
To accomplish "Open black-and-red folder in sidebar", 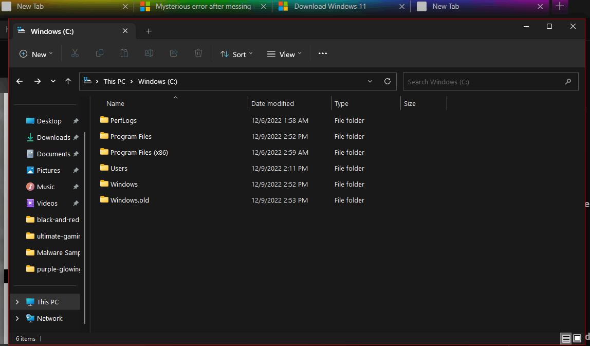I will point(58,220).
